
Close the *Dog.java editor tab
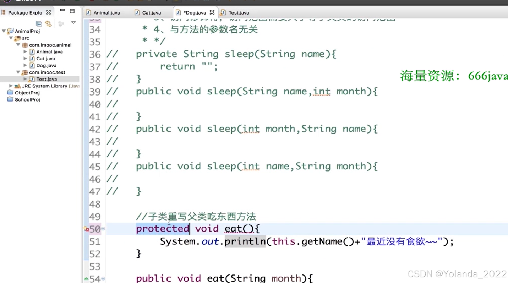click(x=212, y=12)
